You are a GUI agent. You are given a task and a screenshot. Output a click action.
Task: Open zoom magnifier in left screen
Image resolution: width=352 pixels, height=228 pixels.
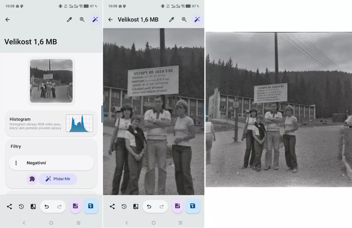pyautogui.click(x=82, y=19)
